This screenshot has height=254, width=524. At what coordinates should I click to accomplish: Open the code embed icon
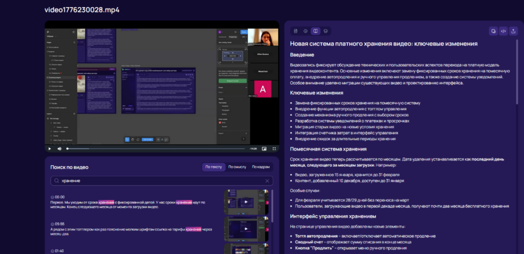(x=504, y=31)
